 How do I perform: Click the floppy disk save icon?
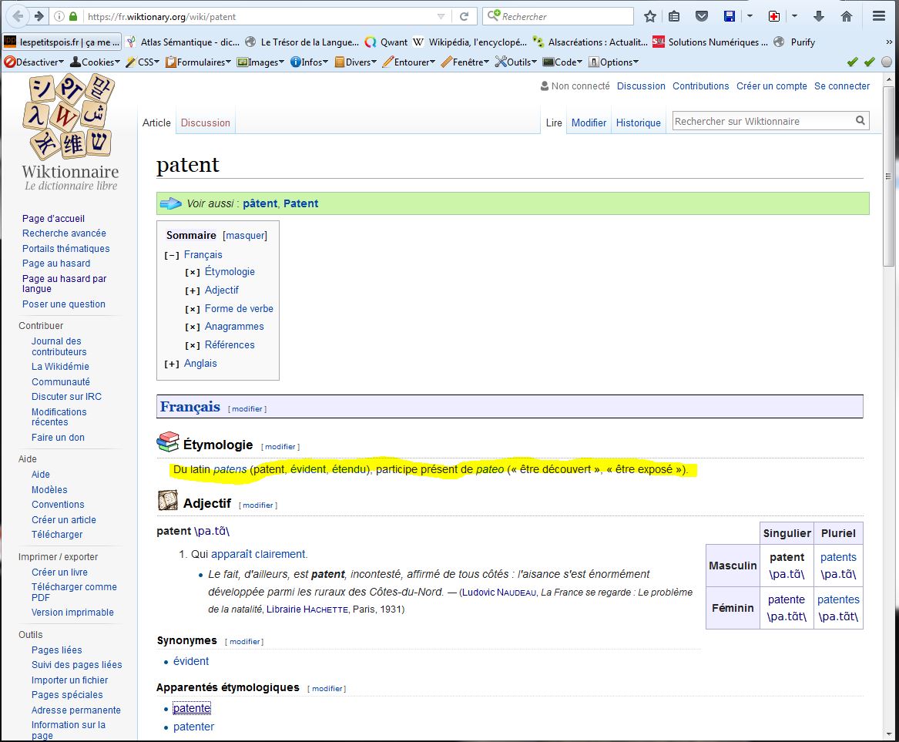tap(729, 16)
